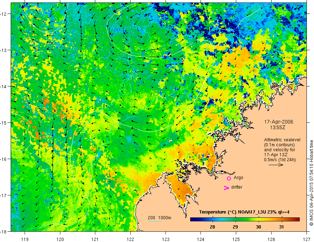Image resolution: width=314 pixels, height=242 pixels.
Task: Click latitude label -14 on left axis
Action: (x=4, y=86)
